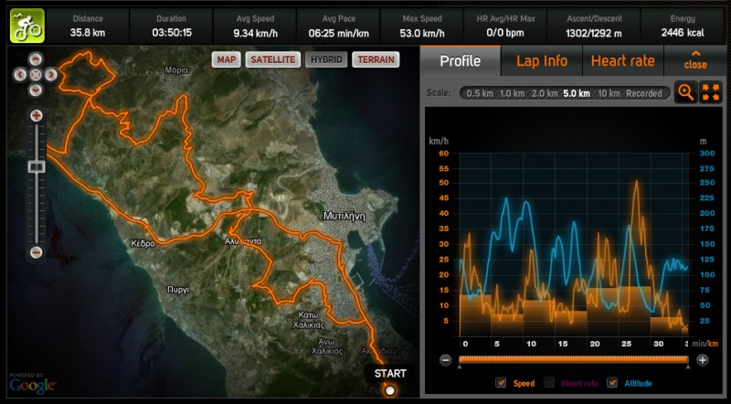The width and height of the screenshot is (731, 404).
Task: Click the map pan center button
Action: click(36, 74)
